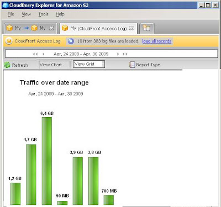Click the 3,8 GB traffic bar

[93, 181]
